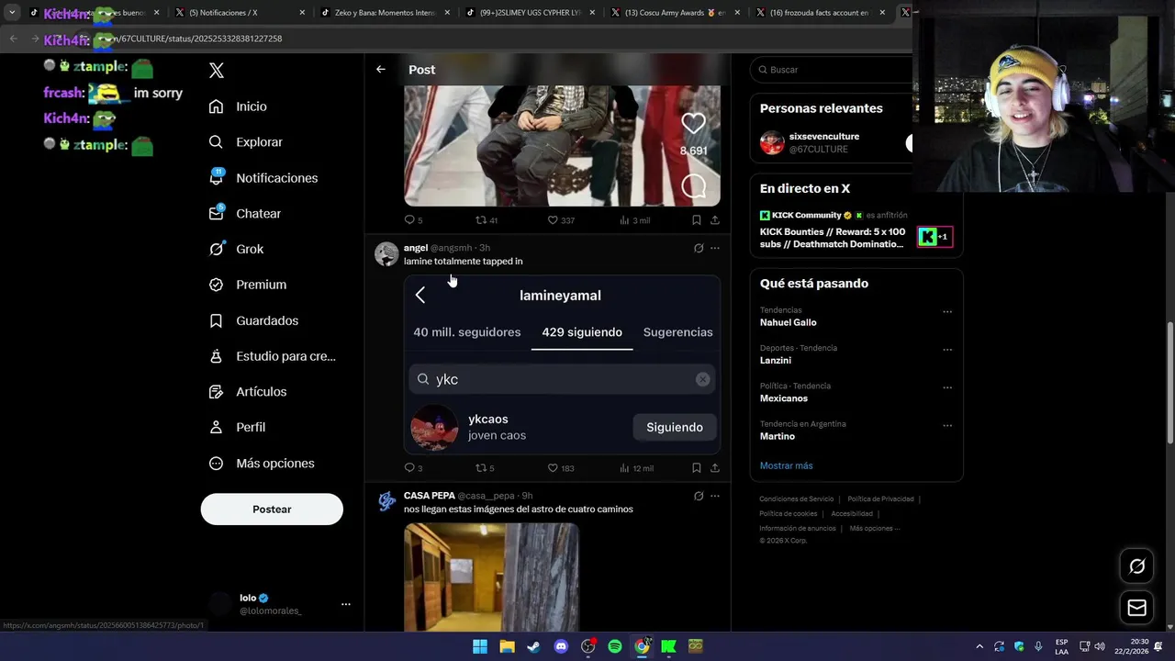Screen dimensions: 1175x661
Task: Open Grok from the sidebar
Action: 236,249
